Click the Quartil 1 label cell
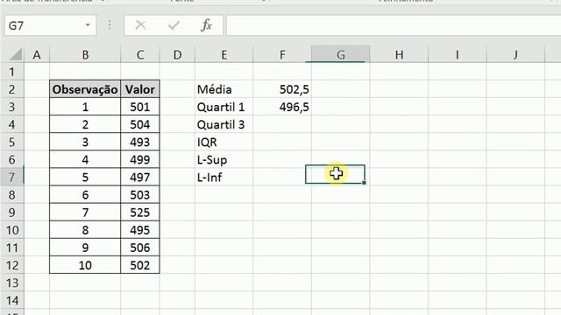The width and height of the screenshot is (561, 315). click(x=224, y=107)
